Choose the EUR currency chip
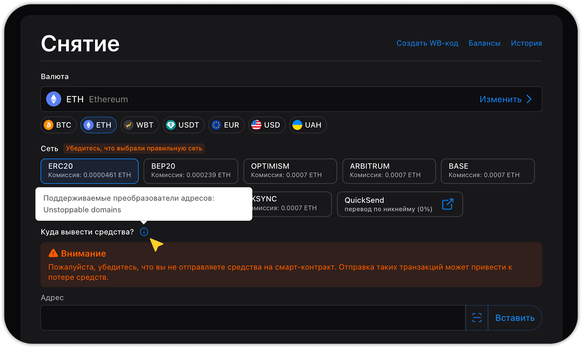 [226, 125]
